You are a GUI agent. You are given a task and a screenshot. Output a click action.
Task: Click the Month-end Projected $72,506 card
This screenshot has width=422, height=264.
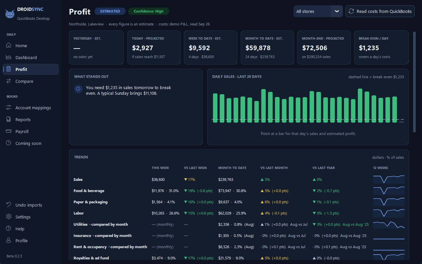[x=324, y=48]
